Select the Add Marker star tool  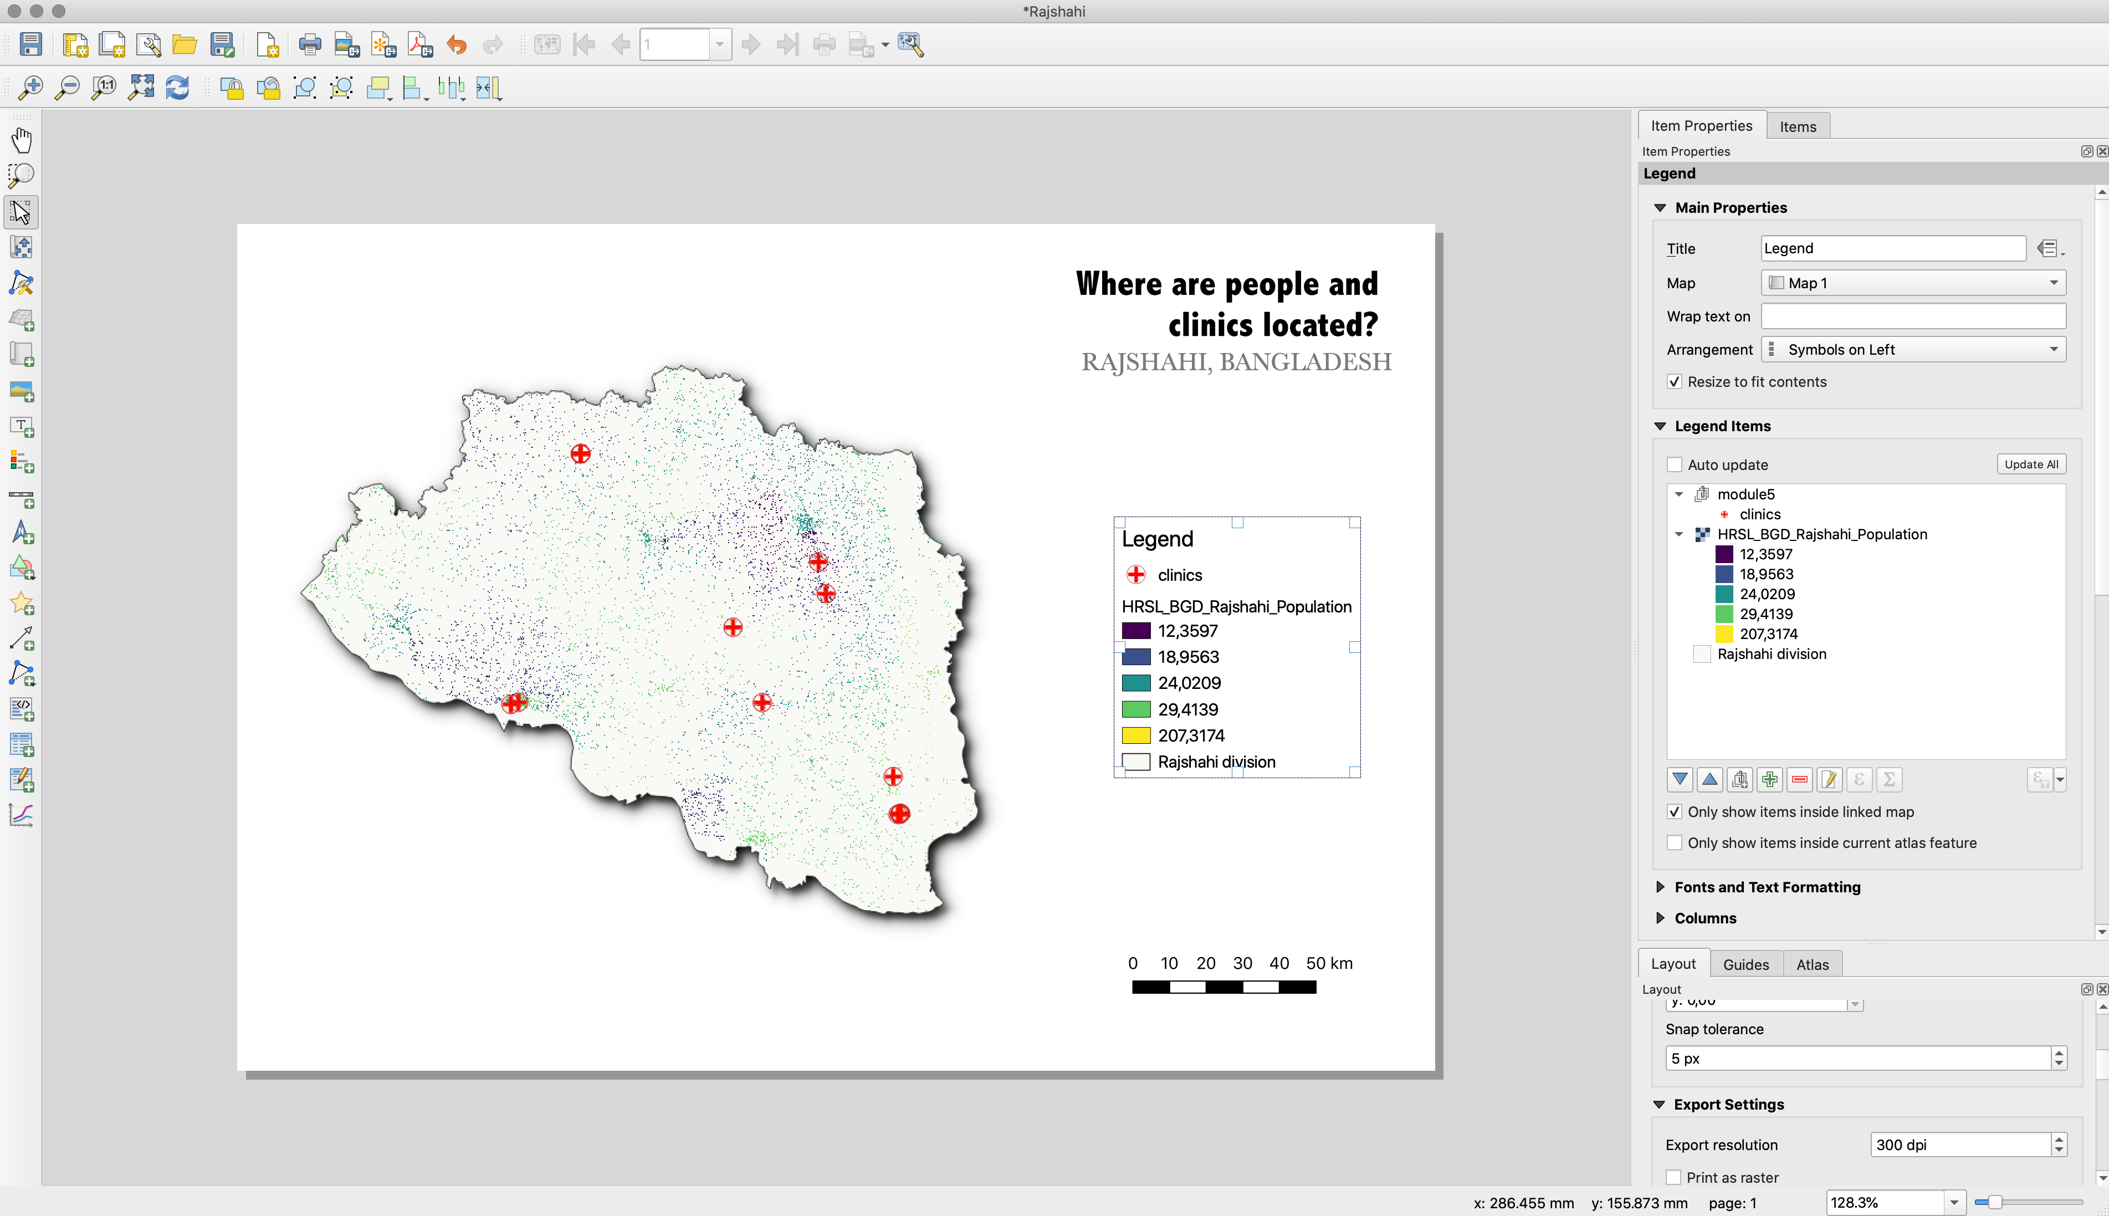click(x=22, y=604)
